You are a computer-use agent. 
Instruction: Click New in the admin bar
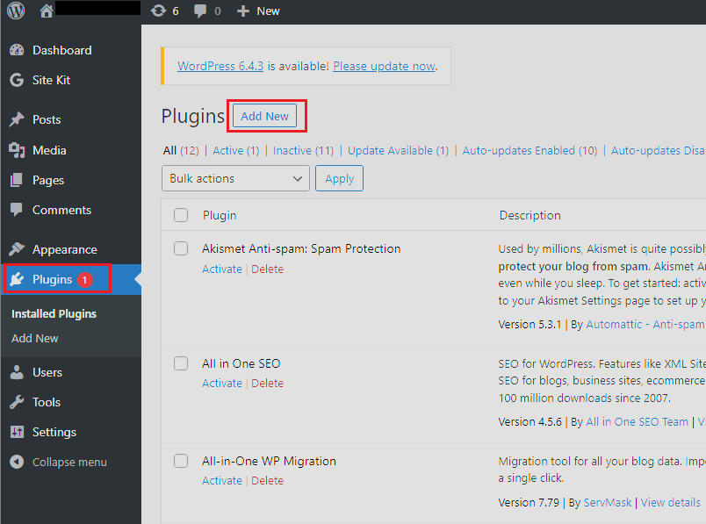click(x=269, y=11)
